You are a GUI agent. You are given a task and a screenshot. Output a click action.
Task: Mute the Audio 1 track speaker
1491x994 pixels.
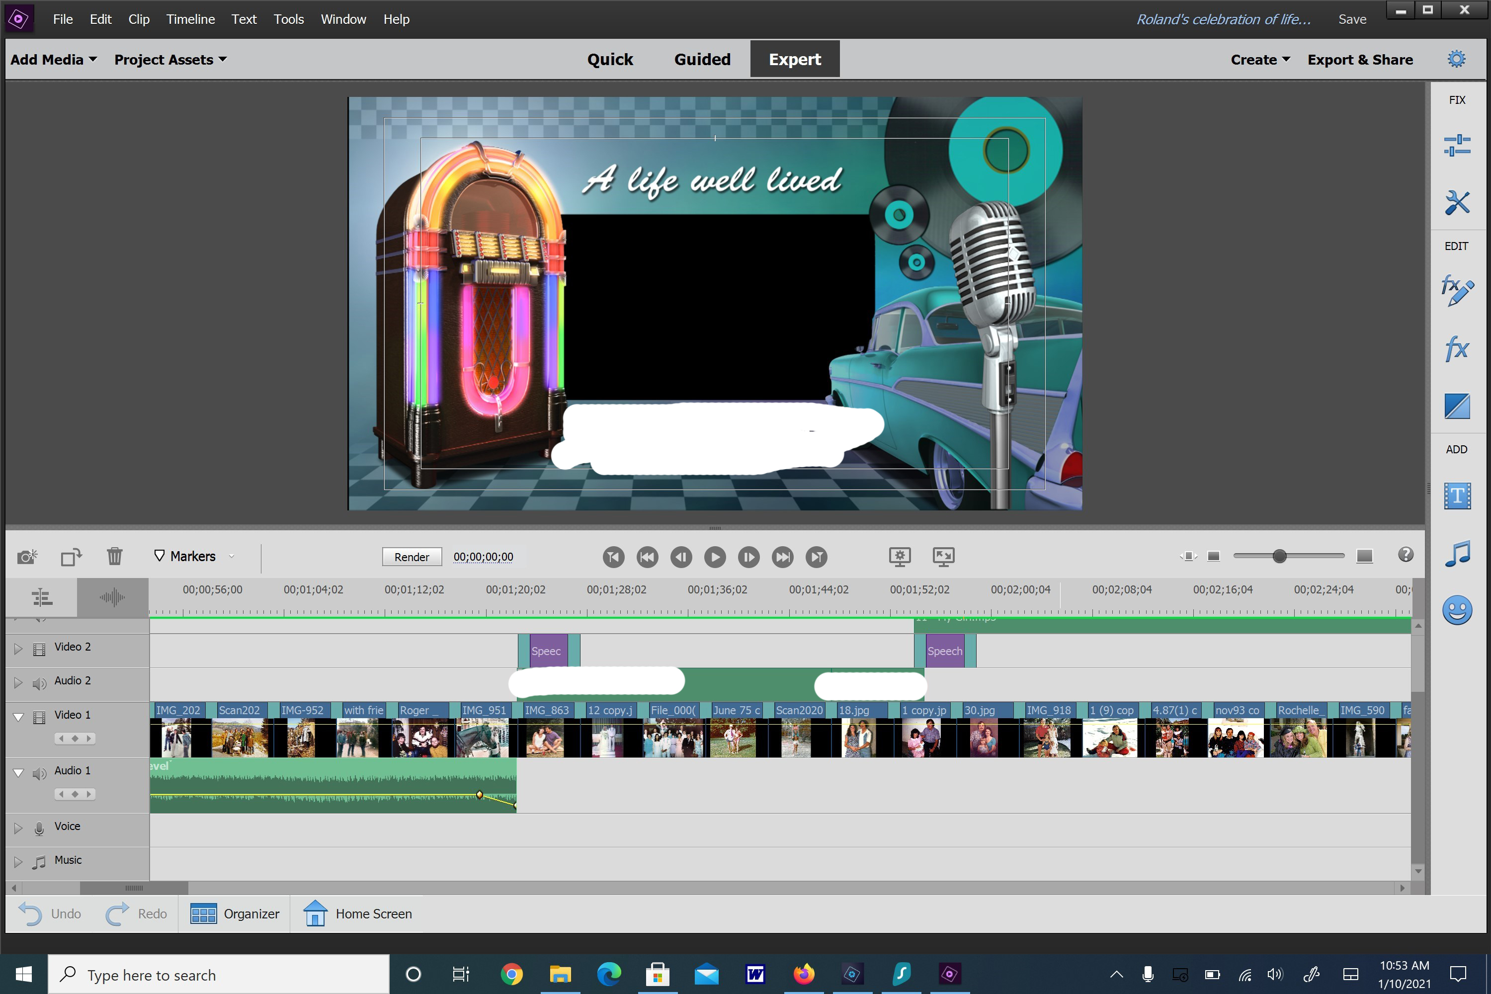click(x=39, y=773)
